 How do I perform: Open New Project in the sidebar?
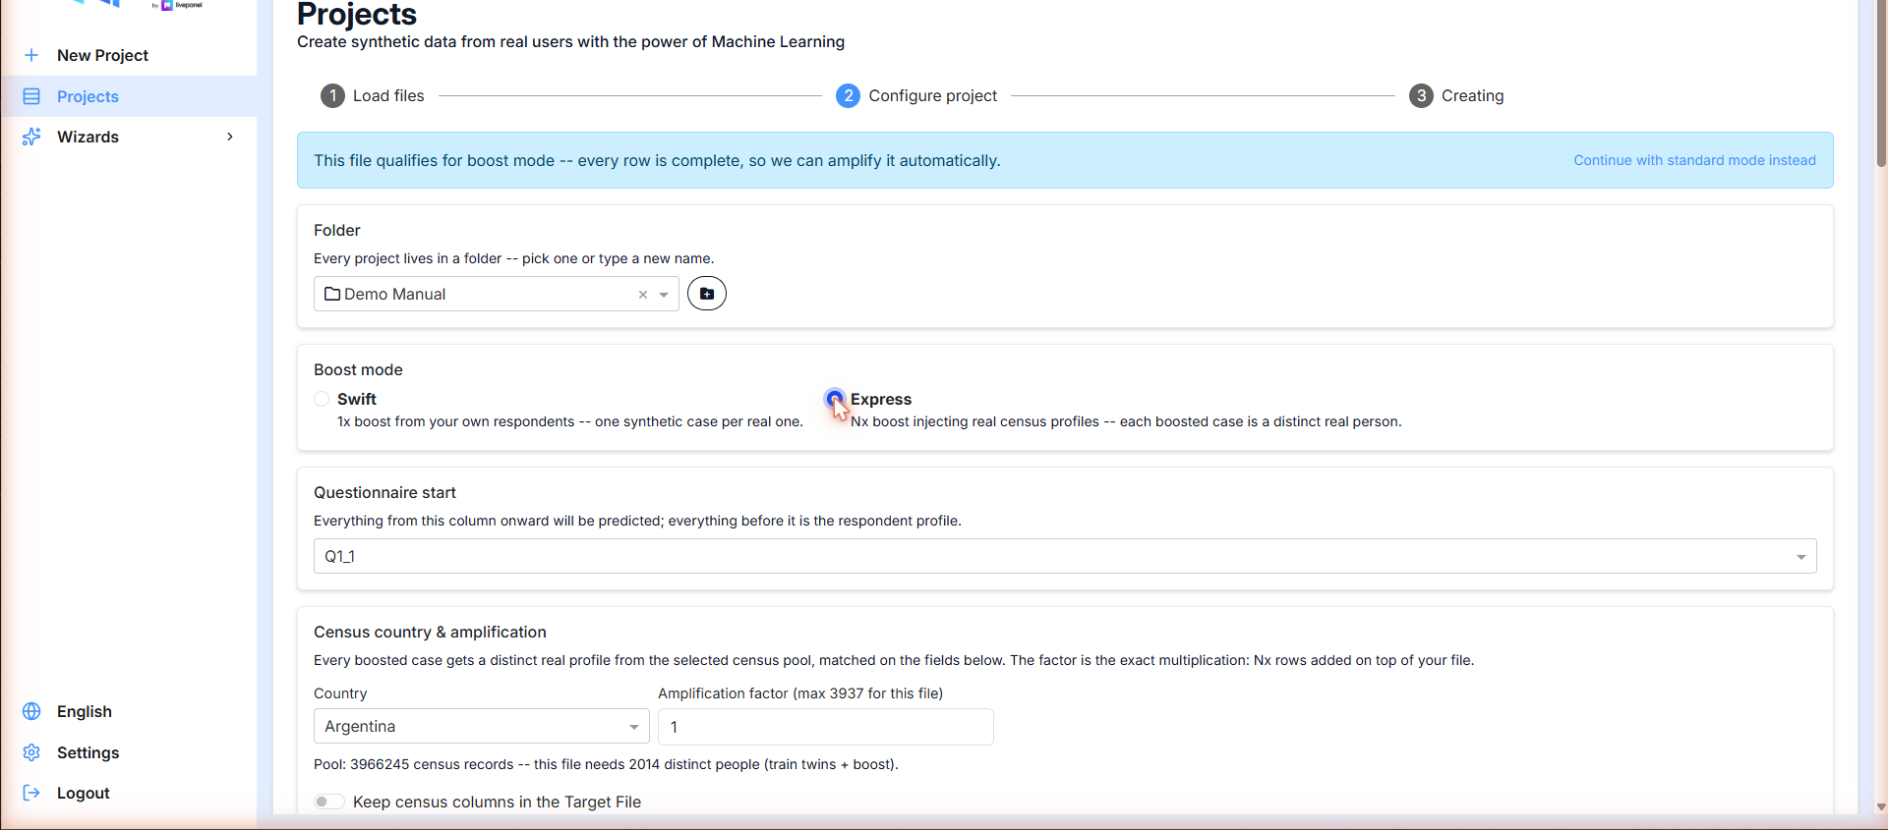129,55
